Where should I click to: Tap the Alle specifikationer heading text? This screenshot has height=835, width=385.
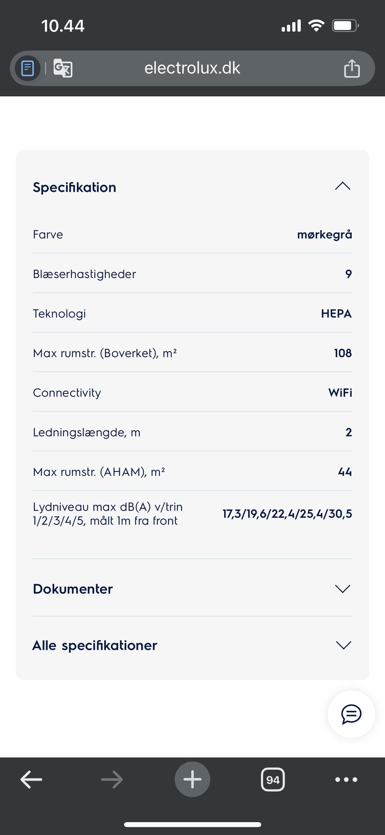pos(95,645)
